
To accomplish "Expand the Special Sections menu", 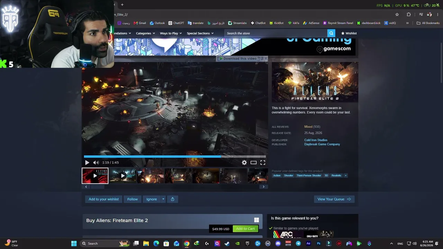I will 200,33.
